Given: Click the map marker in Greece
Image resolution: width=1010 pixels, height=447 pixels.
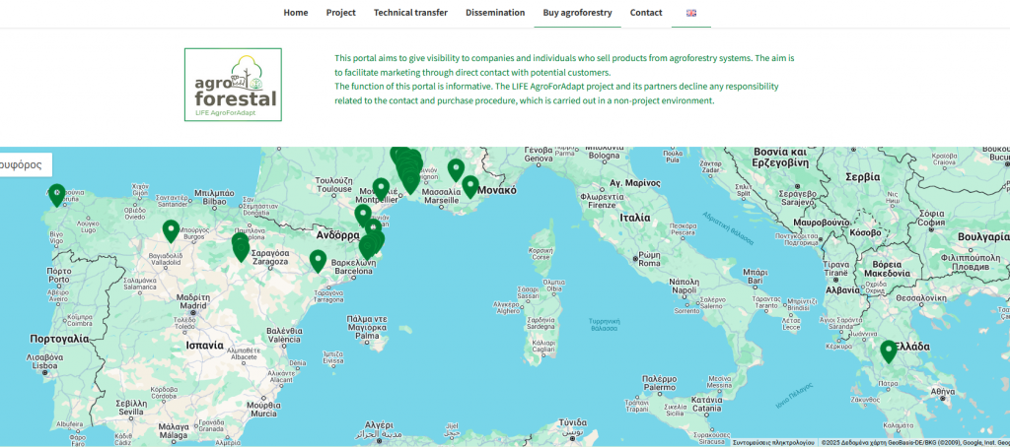Looking at the screenshot, I should 888,351.
